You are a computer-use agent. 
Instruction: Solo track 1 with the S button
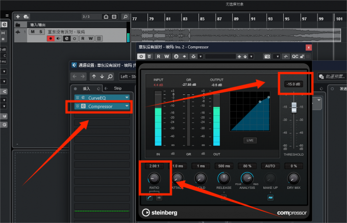(41, 32)
